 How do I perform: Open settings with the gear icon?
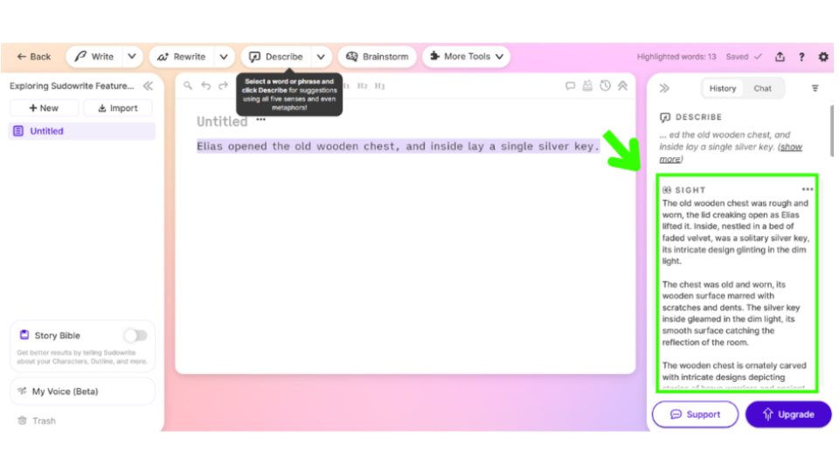[823, 57]
